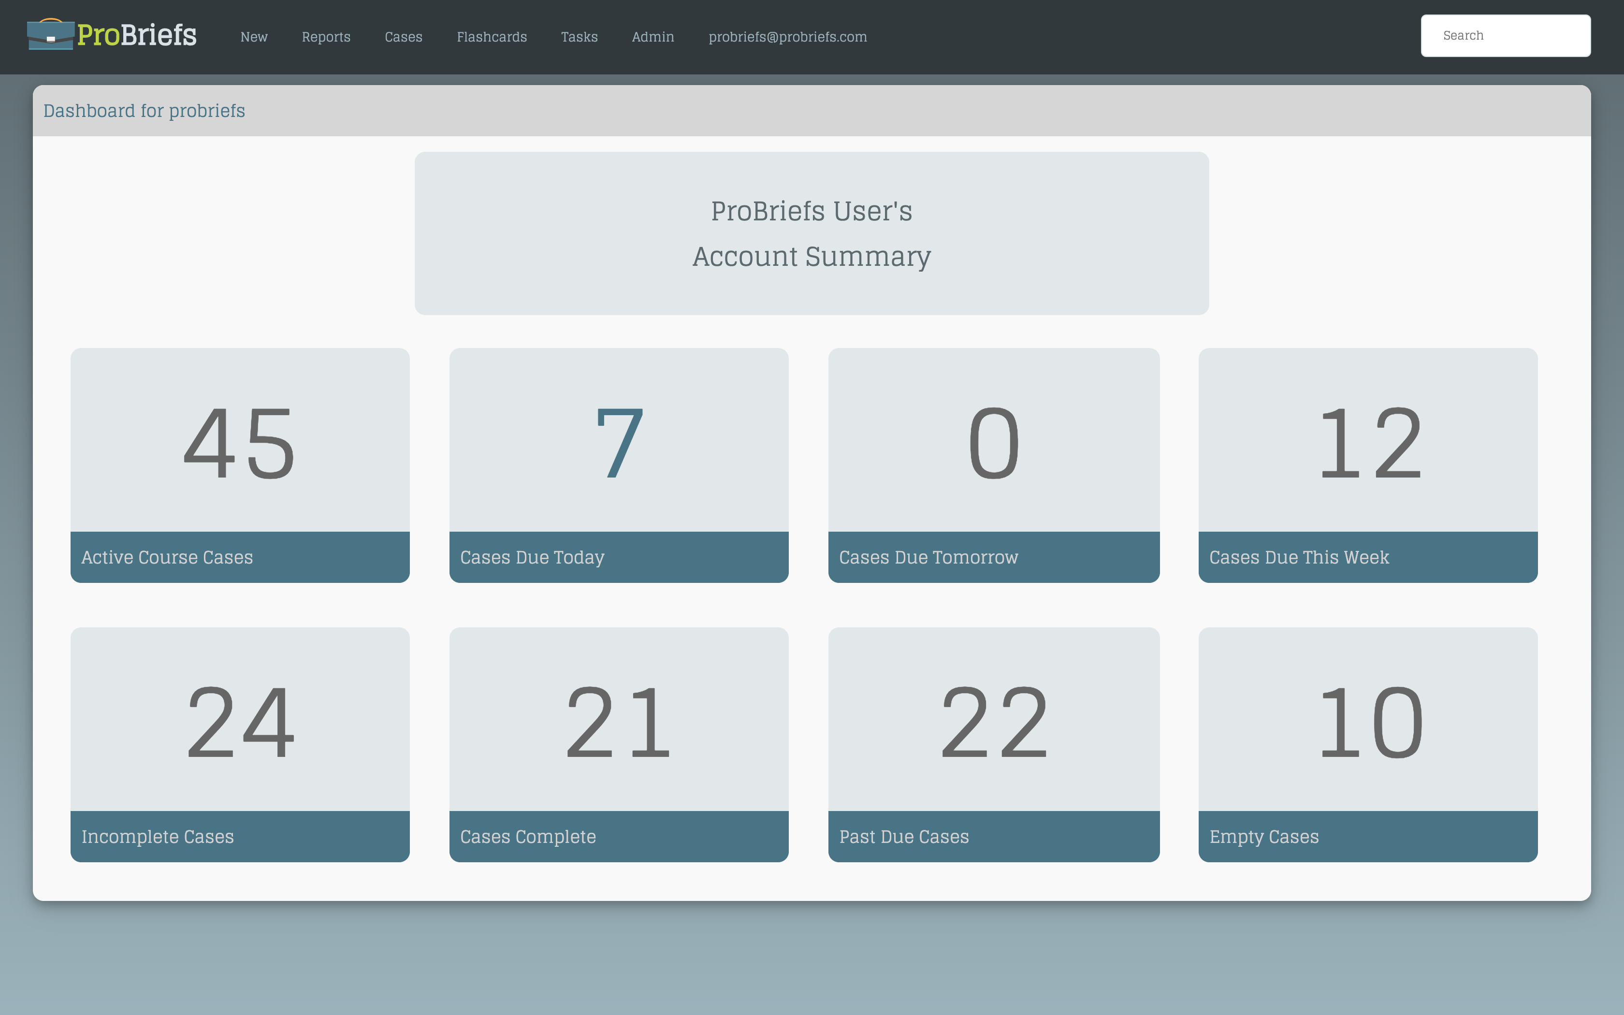Screen dimensions: 1624x1015
Task: Open the Admin panel
Action: tap(653, 37)
